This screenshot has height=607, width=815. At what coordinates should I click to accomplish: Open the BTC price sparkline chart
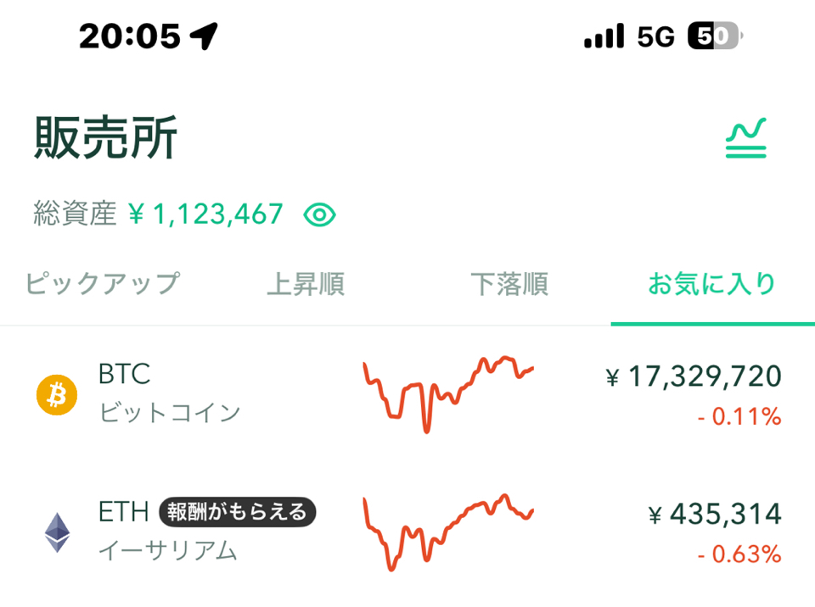coord(448,394)
